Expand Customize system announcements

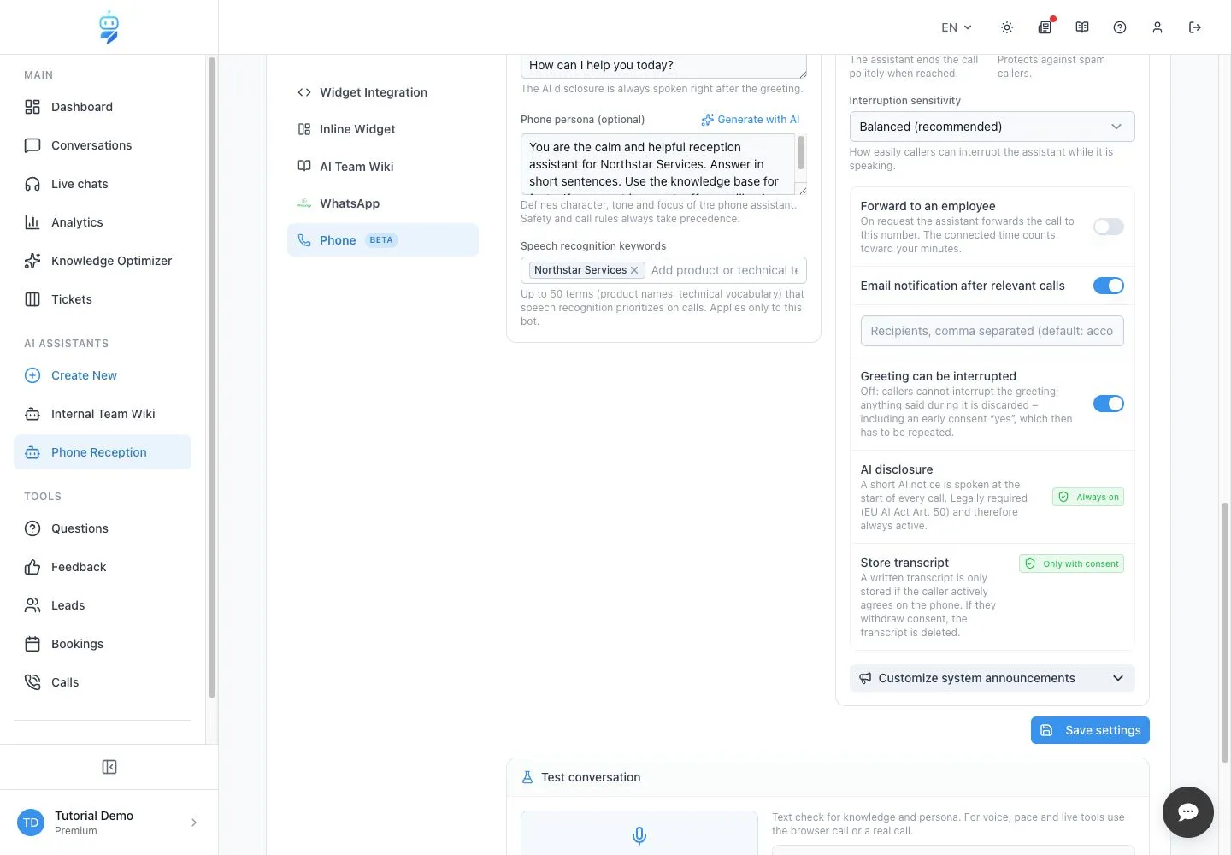(x=992, y=678)
